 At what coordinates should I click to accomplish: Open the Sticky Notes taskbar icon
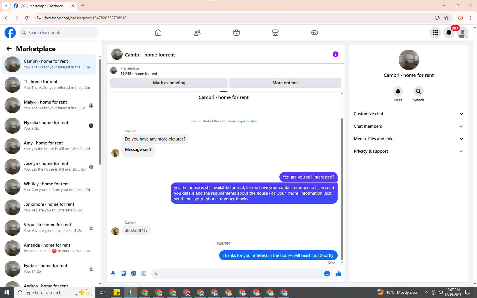(117, 292)
